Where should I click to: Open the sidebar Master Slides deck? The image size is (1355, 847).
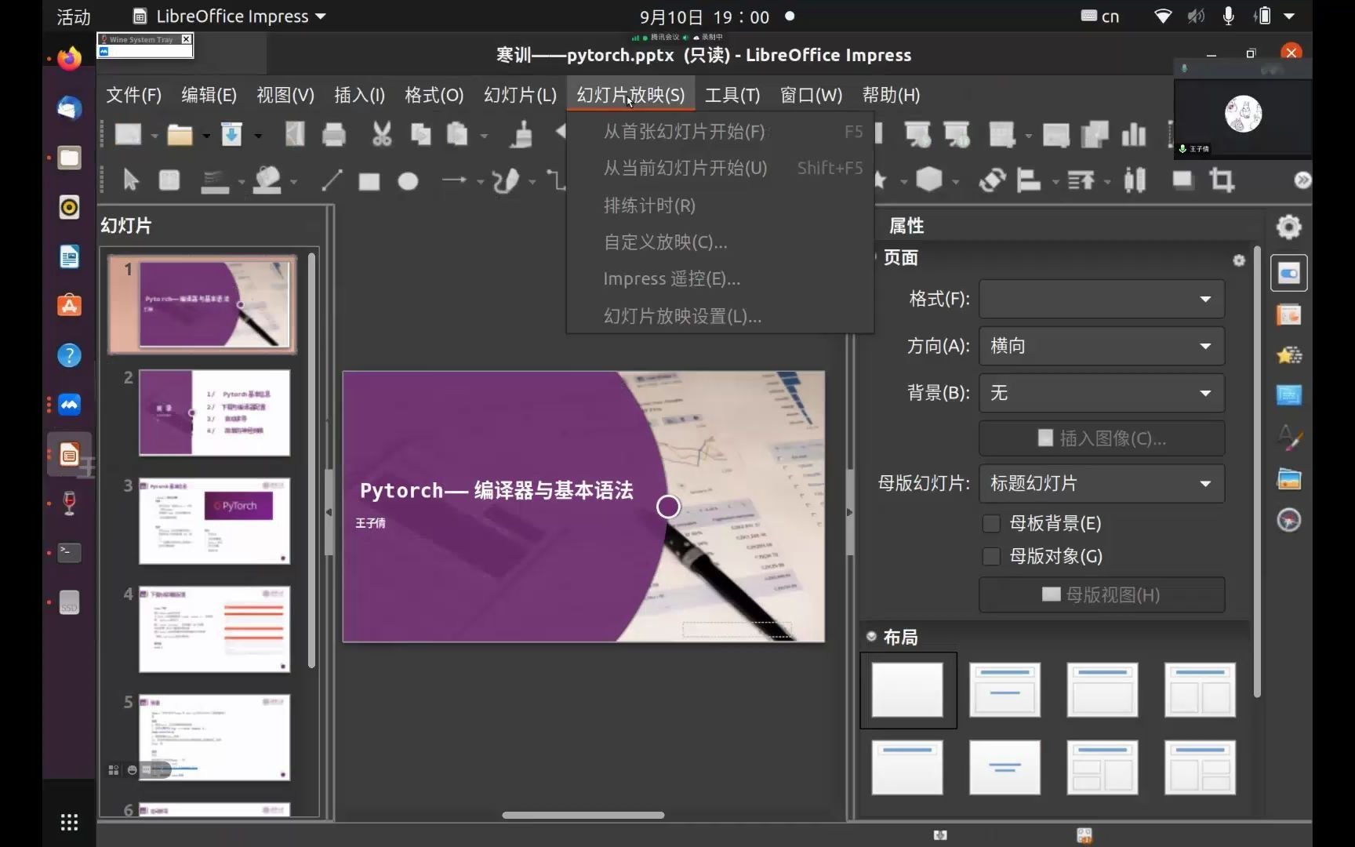[1289, 394]
